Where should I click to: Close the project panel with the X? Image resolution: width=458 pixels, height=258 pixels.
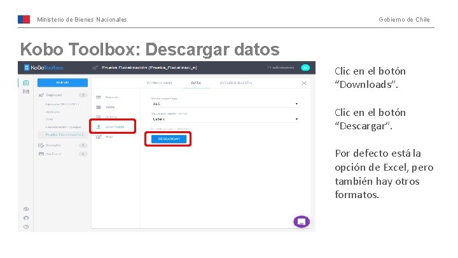[304, 83]
